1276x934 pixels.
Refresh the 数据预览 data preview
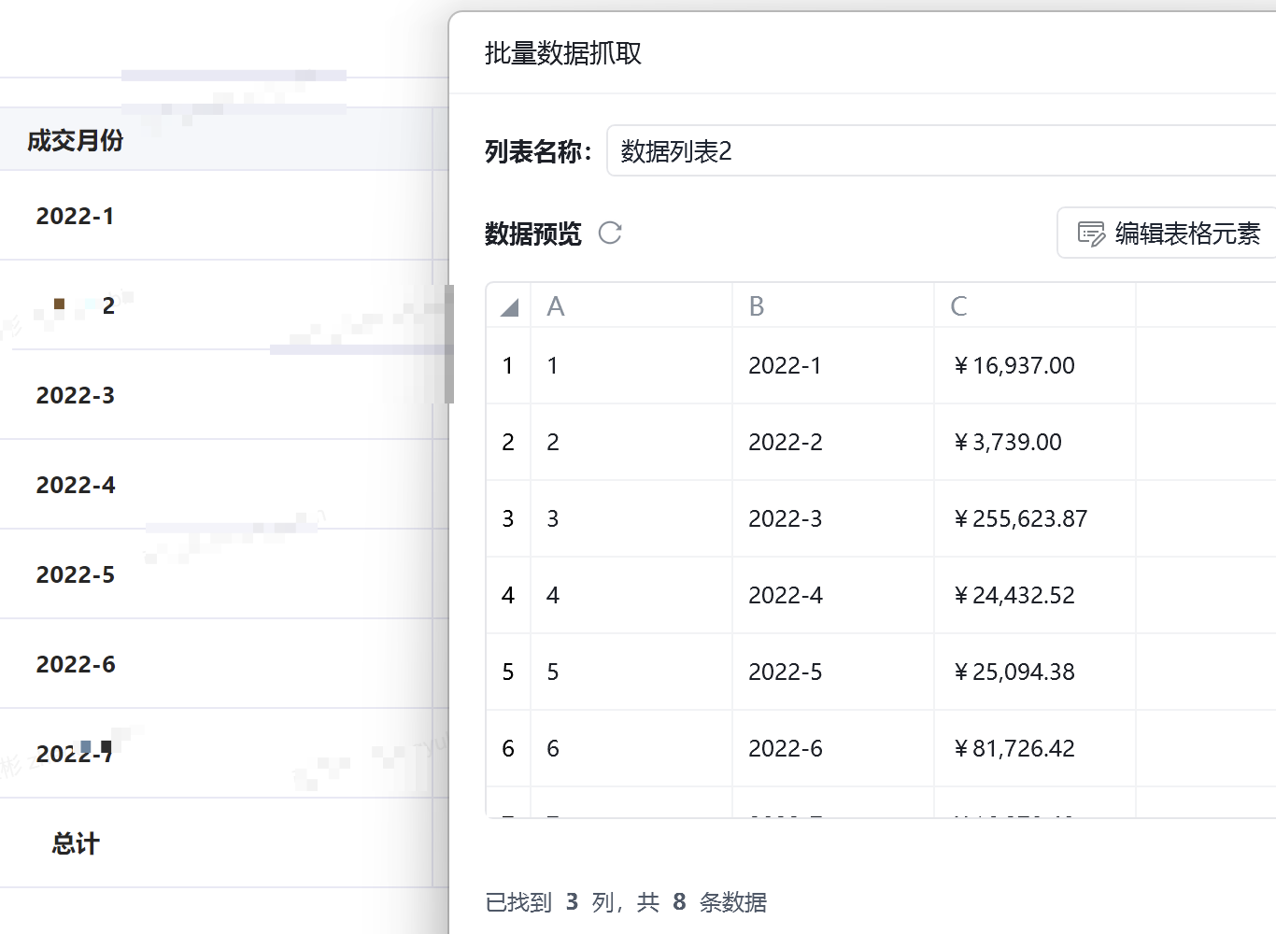pos(610,233)
